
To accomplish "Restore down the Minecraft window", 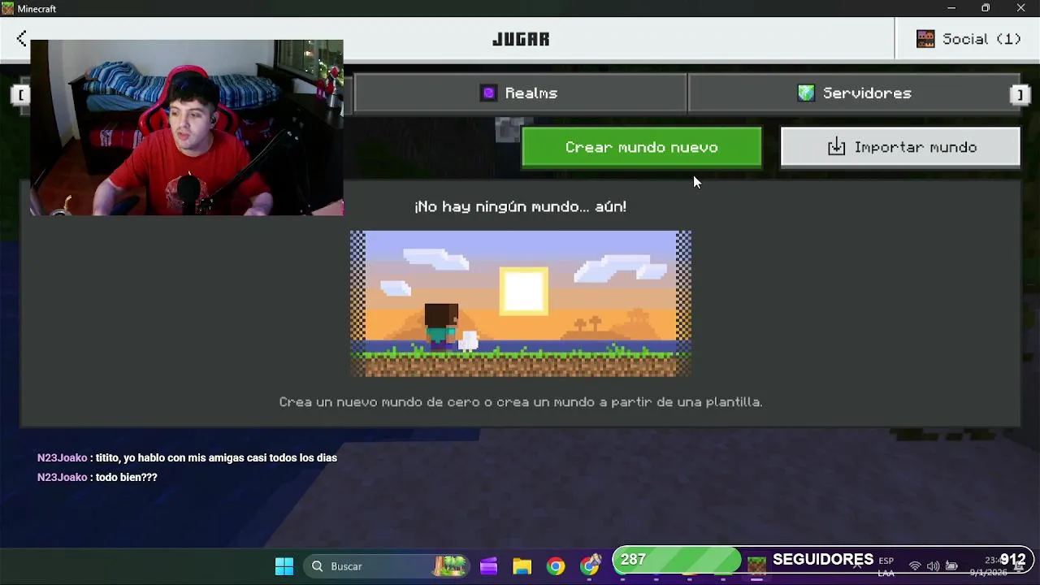I will (x=986, y=8).
